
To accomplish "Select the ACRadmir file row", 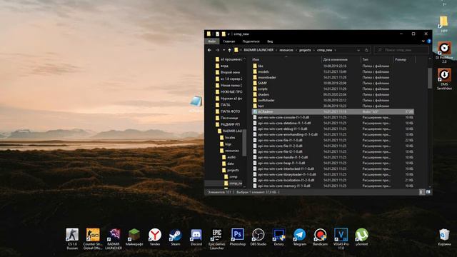I will [333, 111].
